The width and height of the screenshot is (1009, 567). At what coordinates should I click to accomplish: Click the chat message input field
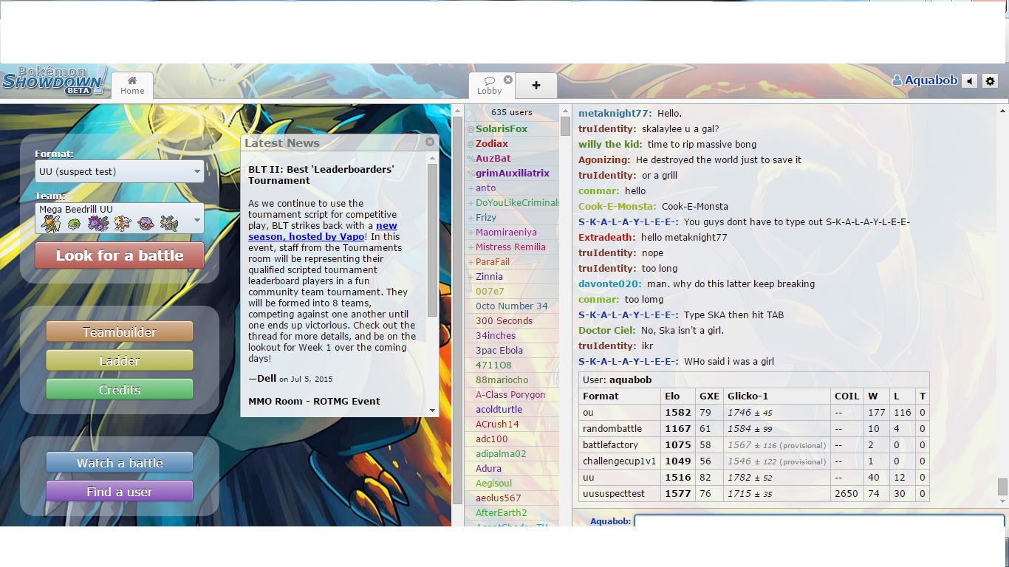[819, 520]
